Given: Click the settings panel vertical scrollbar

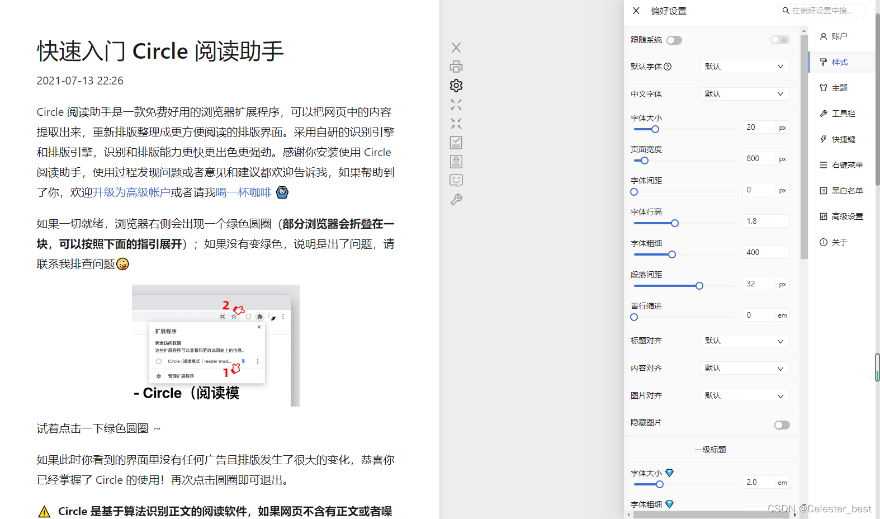Looking at the screenshot, I should (x=804, y=148).
